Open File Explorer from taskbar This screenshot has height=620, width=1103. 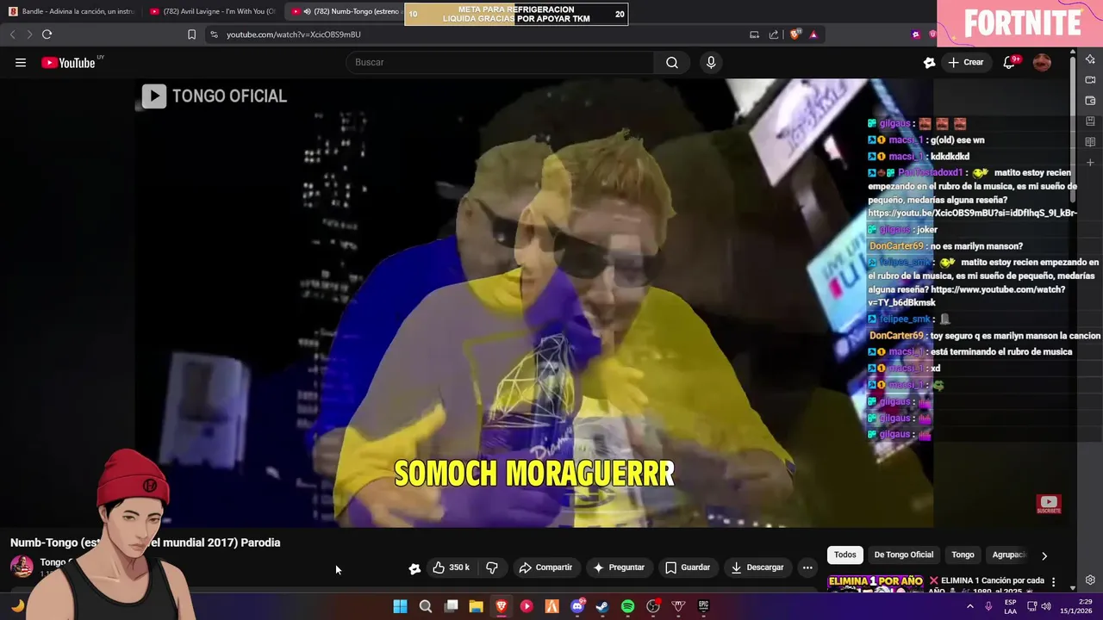pos(476,606)
